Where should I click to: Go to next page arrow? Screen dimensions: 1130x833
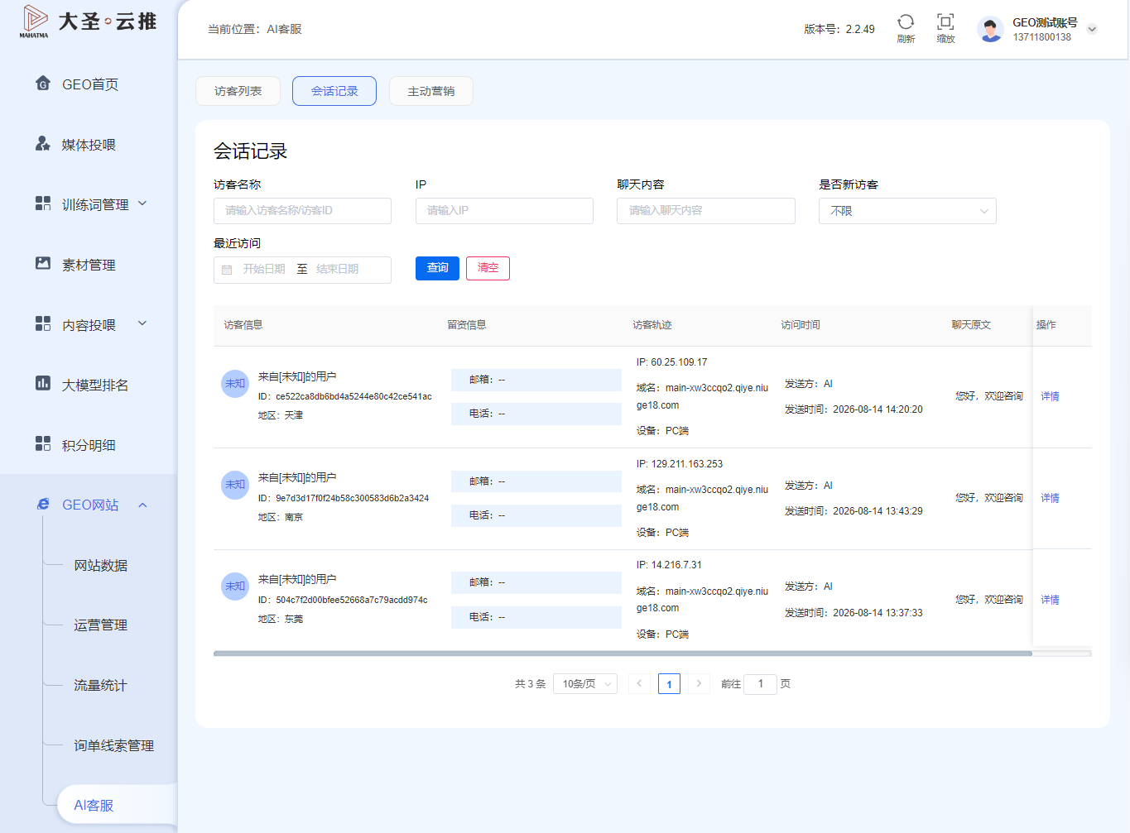(x=699, y=683)
